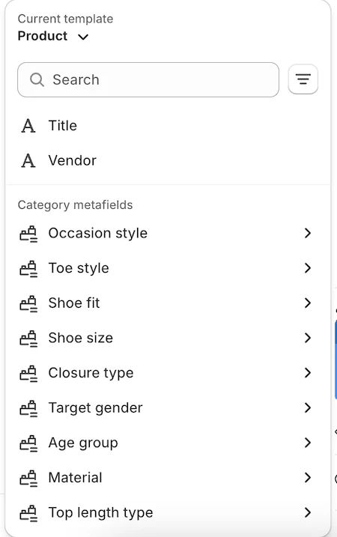Choose the Closure type metafield label
This screenshot has width=337, height=537.
tap(91, 373)
